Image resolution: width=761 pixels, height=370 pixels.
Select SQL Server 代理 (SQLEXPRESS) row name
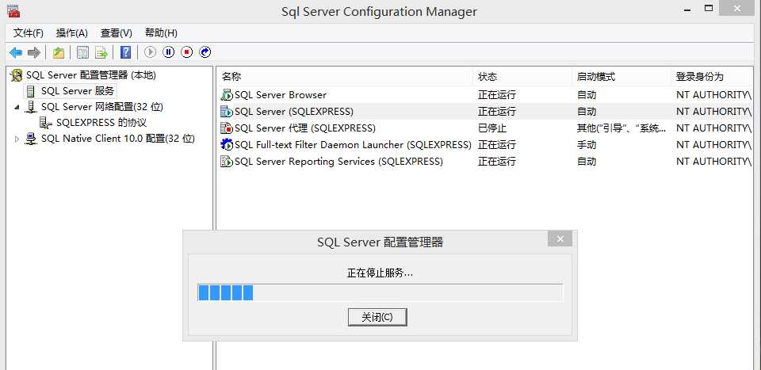(x=304, y=128)
